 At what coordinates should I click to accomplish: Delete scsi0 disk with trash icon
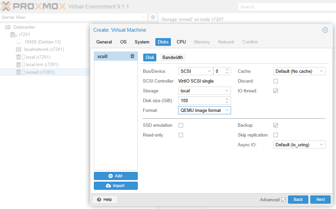coord(132,56)
